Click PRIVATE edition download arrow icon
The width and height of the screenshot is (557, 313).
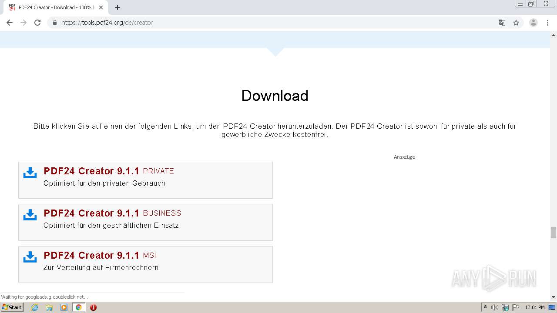(30, 173)
